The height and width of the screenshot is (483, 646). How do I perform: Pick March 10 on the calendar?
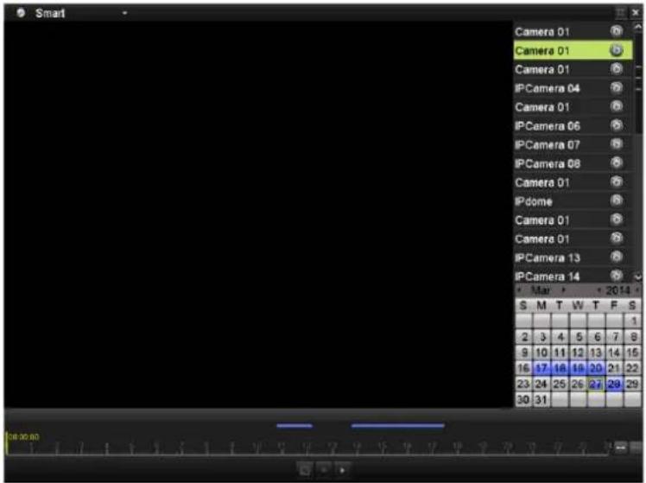[541, 353]
